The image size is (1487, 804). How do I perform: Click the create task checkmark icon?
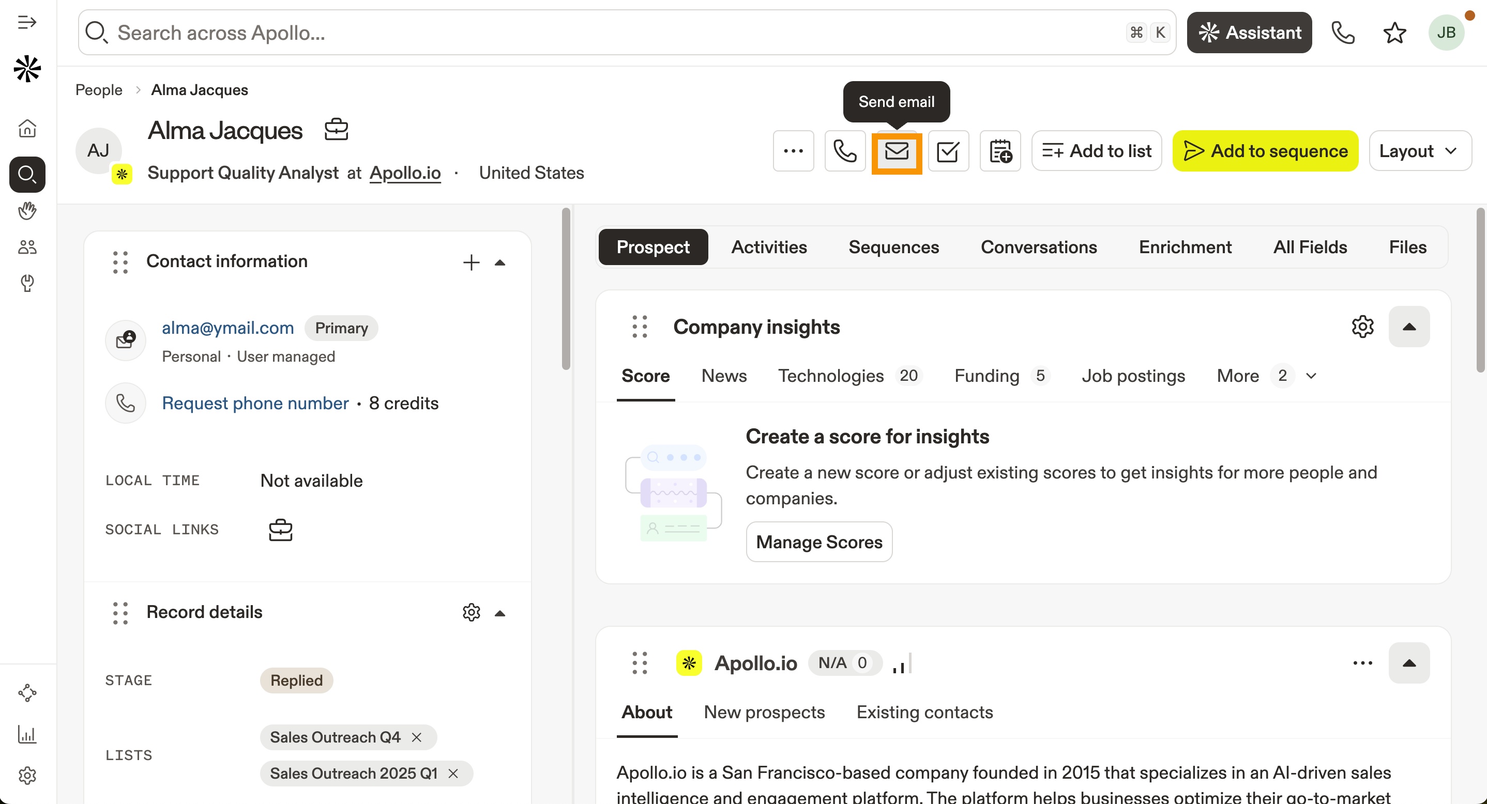pyautogui.click(x=948, y=152)
